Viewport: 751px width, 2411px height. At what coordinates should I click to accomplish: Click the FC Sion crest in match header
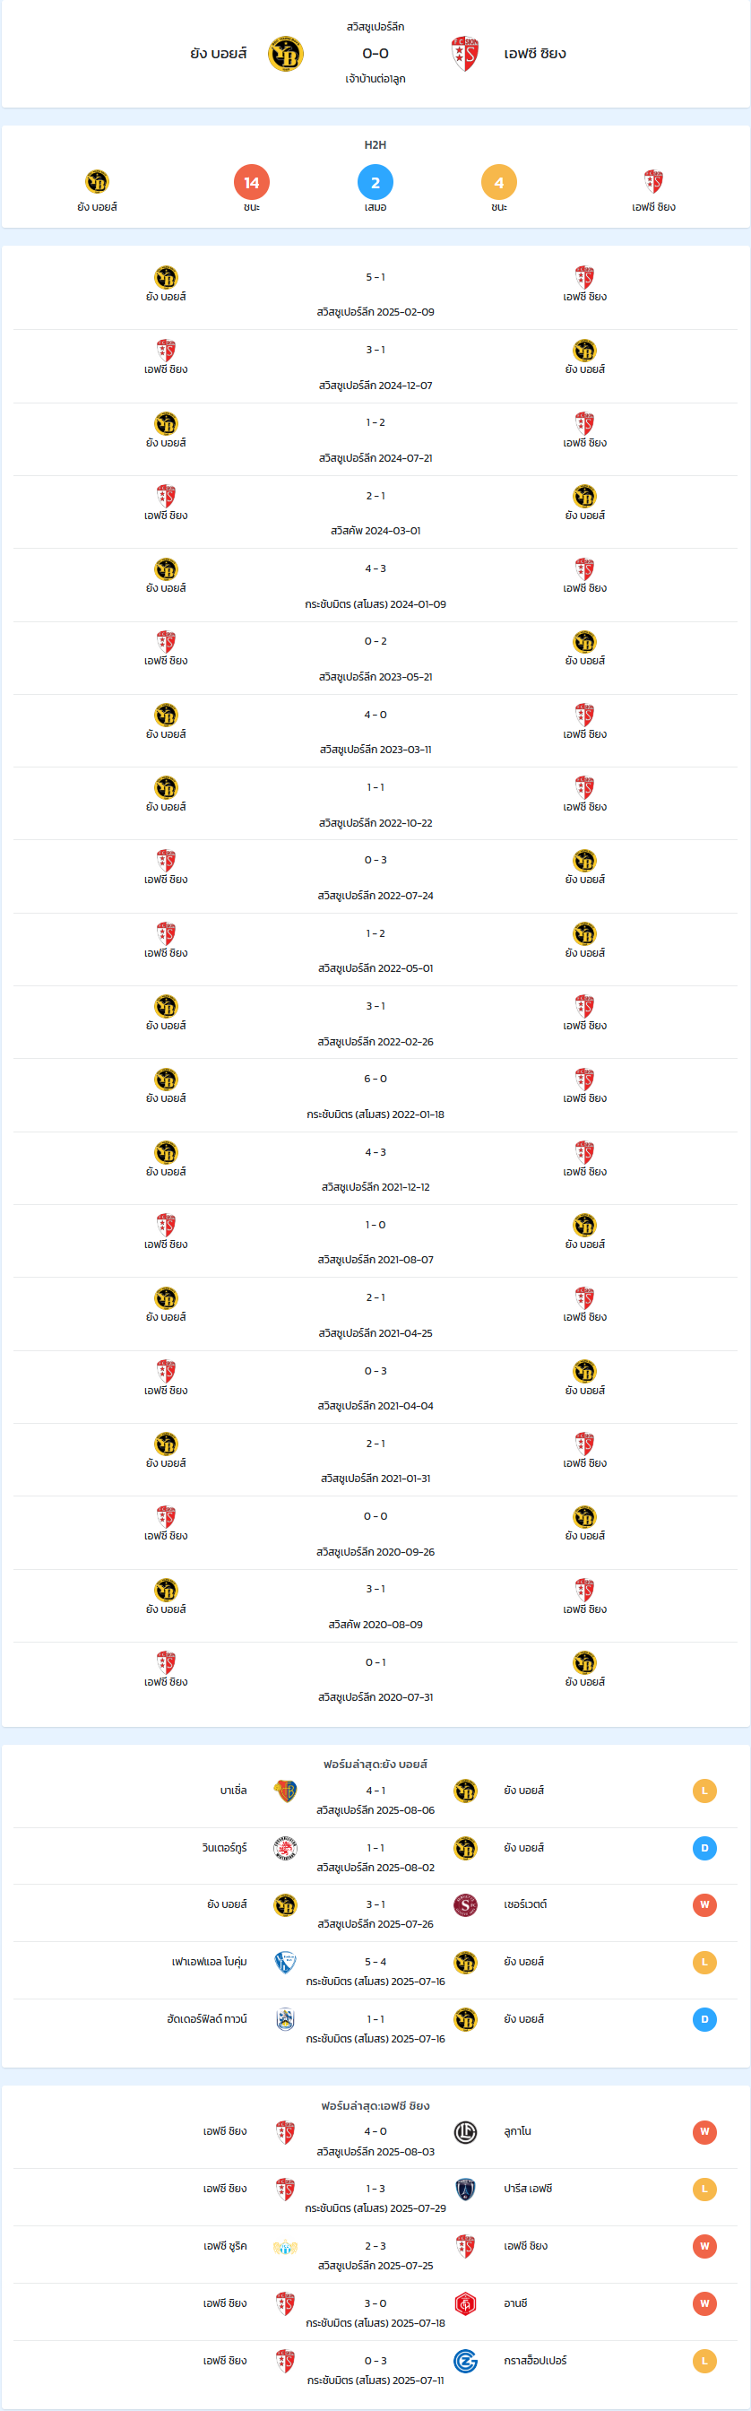pyautogui.click(x=465, y=55)
